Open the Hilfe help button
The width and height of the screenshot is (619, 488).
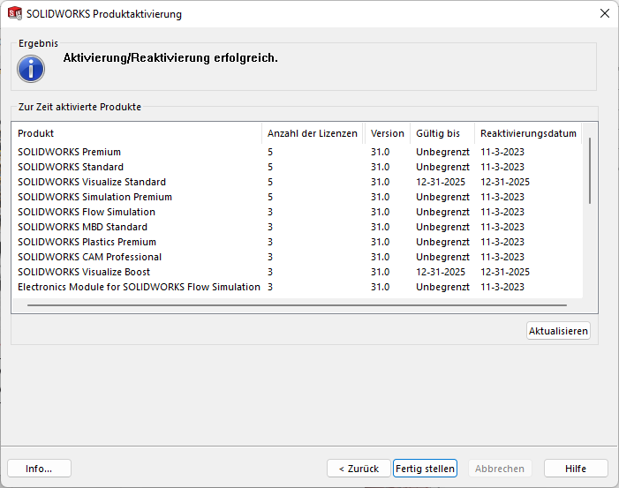576,469
